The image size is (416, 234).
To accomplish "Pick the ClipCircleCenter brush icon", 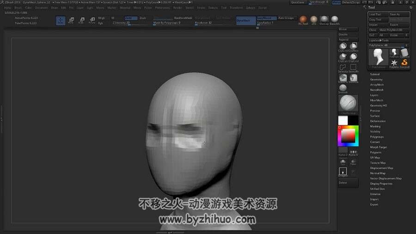I will point(354,56).
